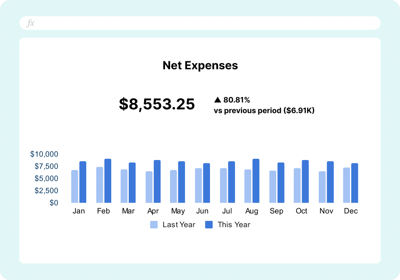The width and height of the screenshot is (400, 280).
Task: Select the Nov This Year bar
Action: [330, 182]
